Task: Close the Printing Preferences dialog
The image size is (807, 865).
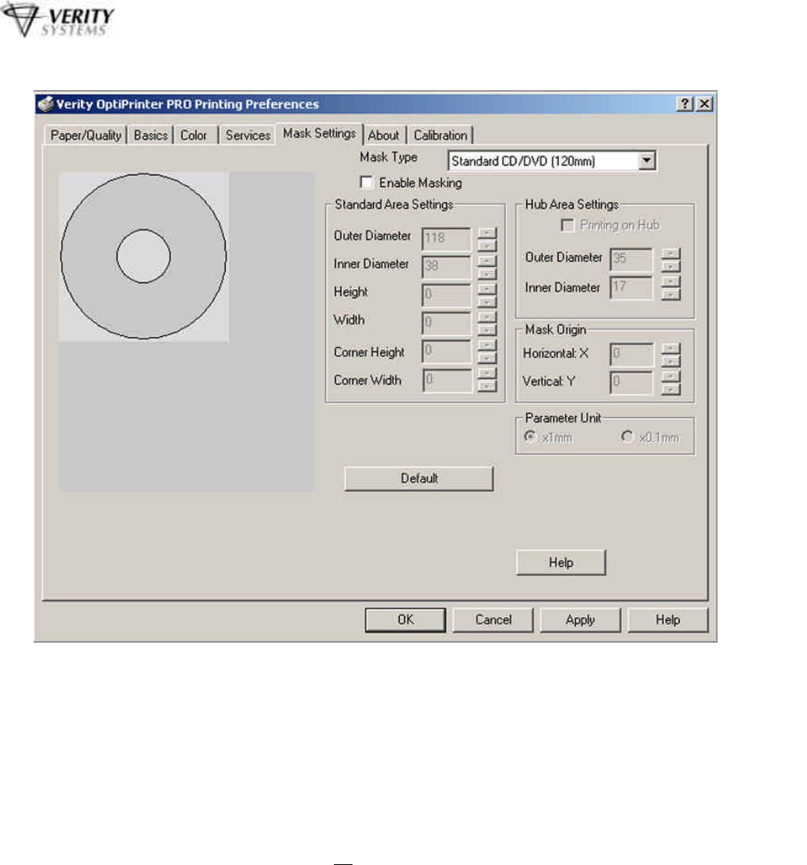Action: point(704,103)
